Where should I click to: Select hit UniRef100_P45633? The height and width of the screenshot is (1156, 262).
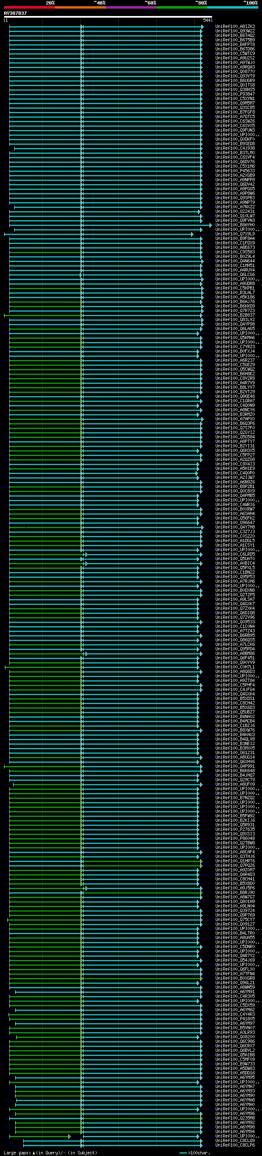tap(235, 171)
